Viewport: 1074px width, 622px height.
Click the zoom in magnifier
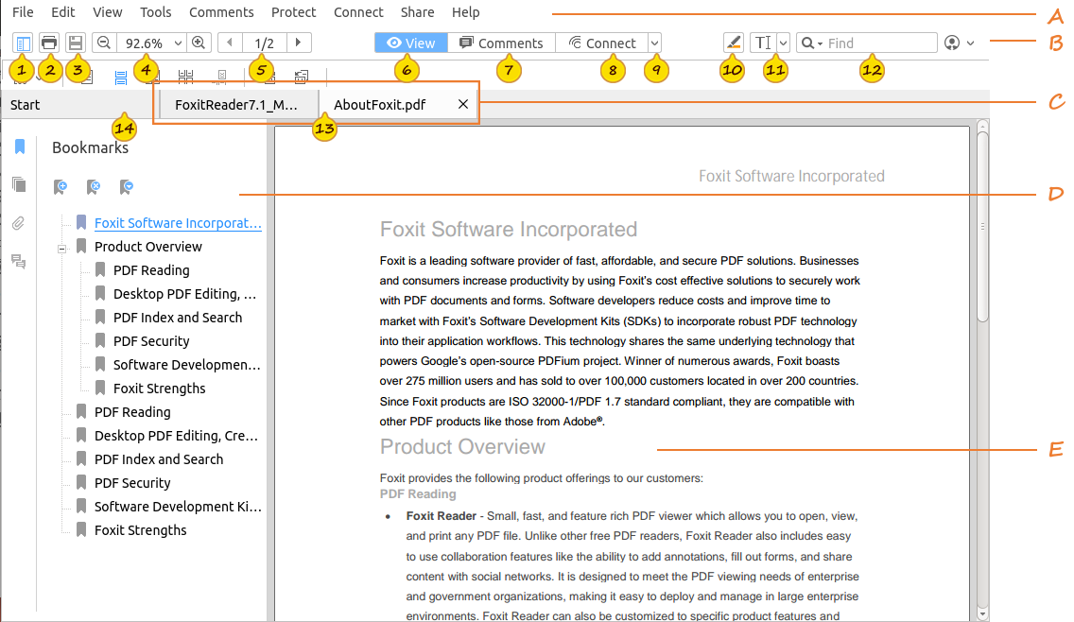point(199,43)
